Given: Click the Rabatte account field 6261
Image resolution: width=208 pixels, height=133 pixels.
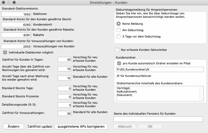Looking at the screenshot, I should [x=16, y=35].
